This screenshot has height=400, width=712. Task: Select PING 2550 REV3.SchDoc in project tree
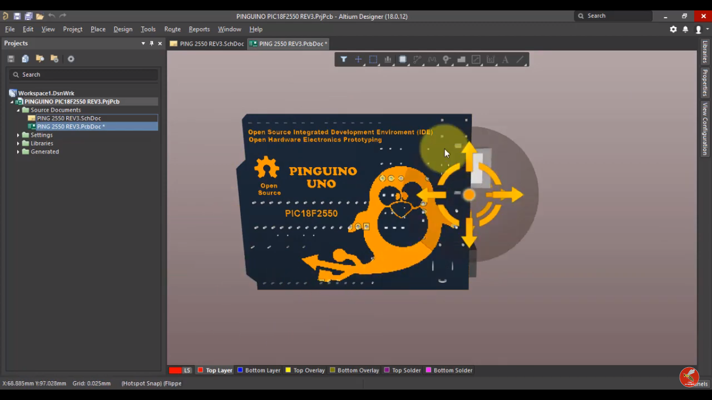coord(69,118)
